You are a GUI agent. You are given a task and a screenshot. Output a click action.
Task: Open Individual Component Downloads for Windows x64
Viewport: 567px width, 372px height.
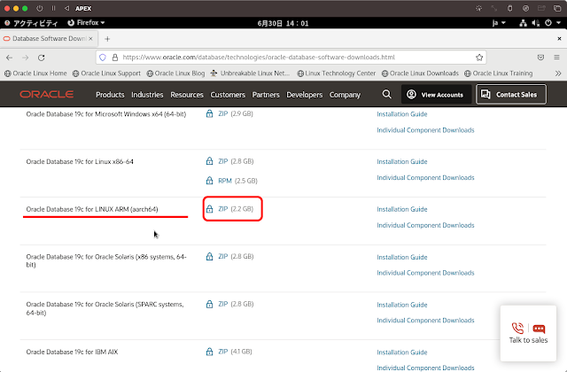pos(425,130)
